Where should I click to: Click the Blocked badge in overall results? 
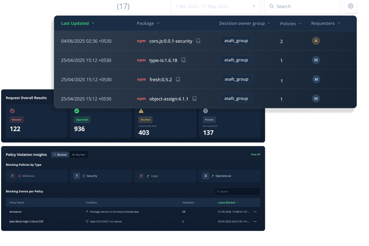pos(16,119)
